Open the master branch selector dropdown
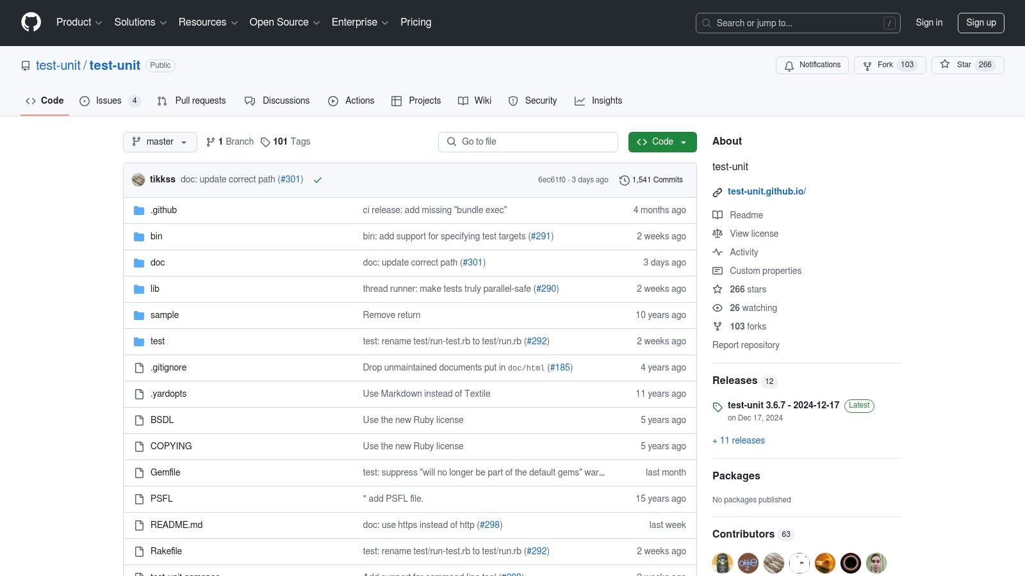The image size is (1025, 576). click(160, 142)
